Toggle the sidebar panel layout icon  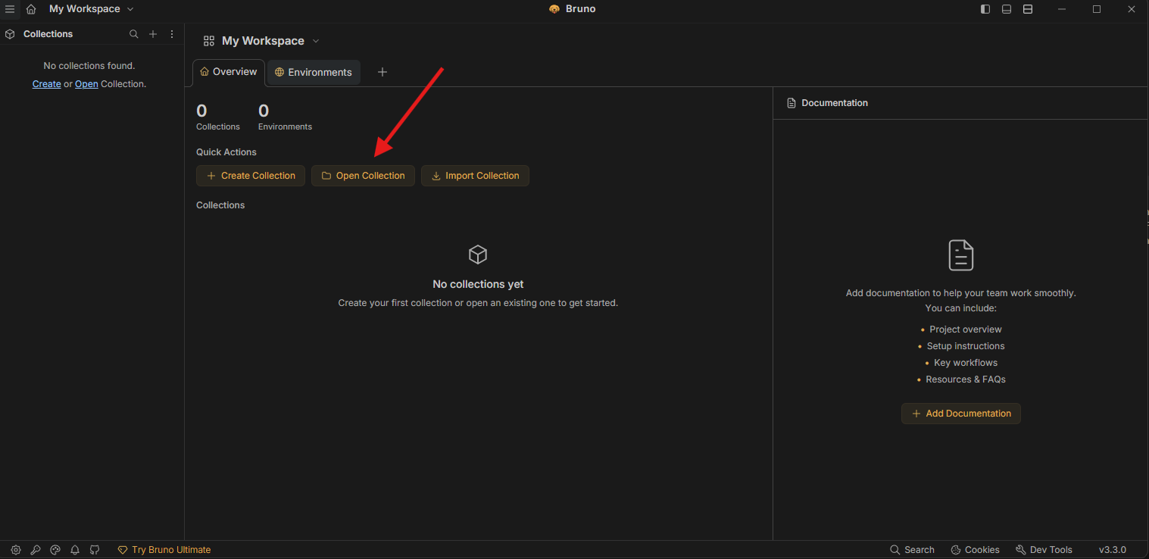click(985, 9)
